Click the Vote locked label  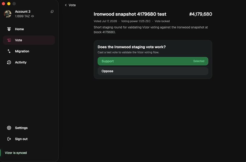tap(162, 21)
